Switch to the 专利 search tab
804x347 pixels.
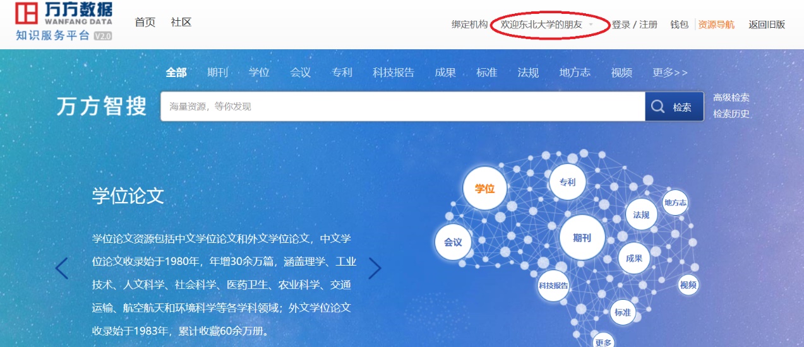click(342, 73)
